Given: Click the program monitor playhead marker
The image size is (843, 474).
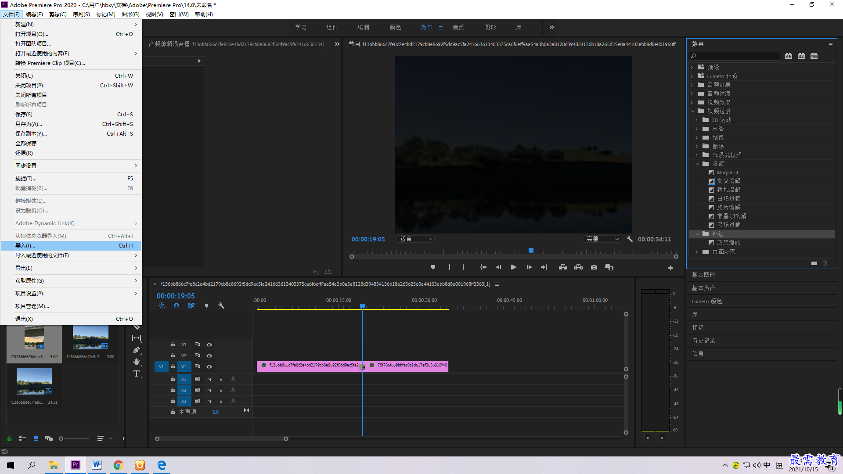Looking at the screenshot, I should [x=531, y=251].
